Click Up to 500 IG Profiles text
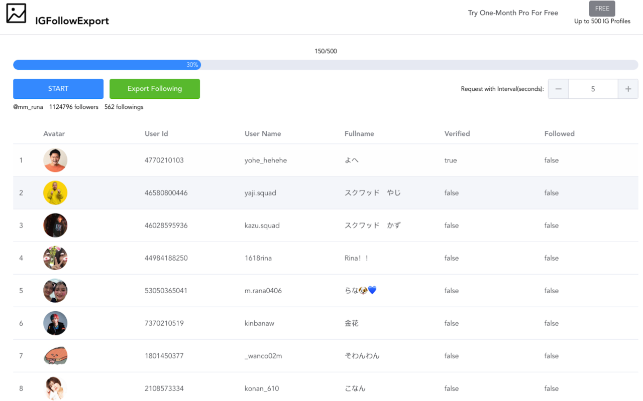643x401 pixels. coord(602,21)
